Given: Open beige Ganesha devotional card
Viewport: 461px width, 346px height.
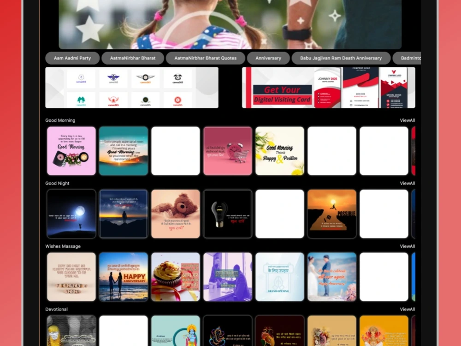Looking at the screenshot, I should coord(331,331).
